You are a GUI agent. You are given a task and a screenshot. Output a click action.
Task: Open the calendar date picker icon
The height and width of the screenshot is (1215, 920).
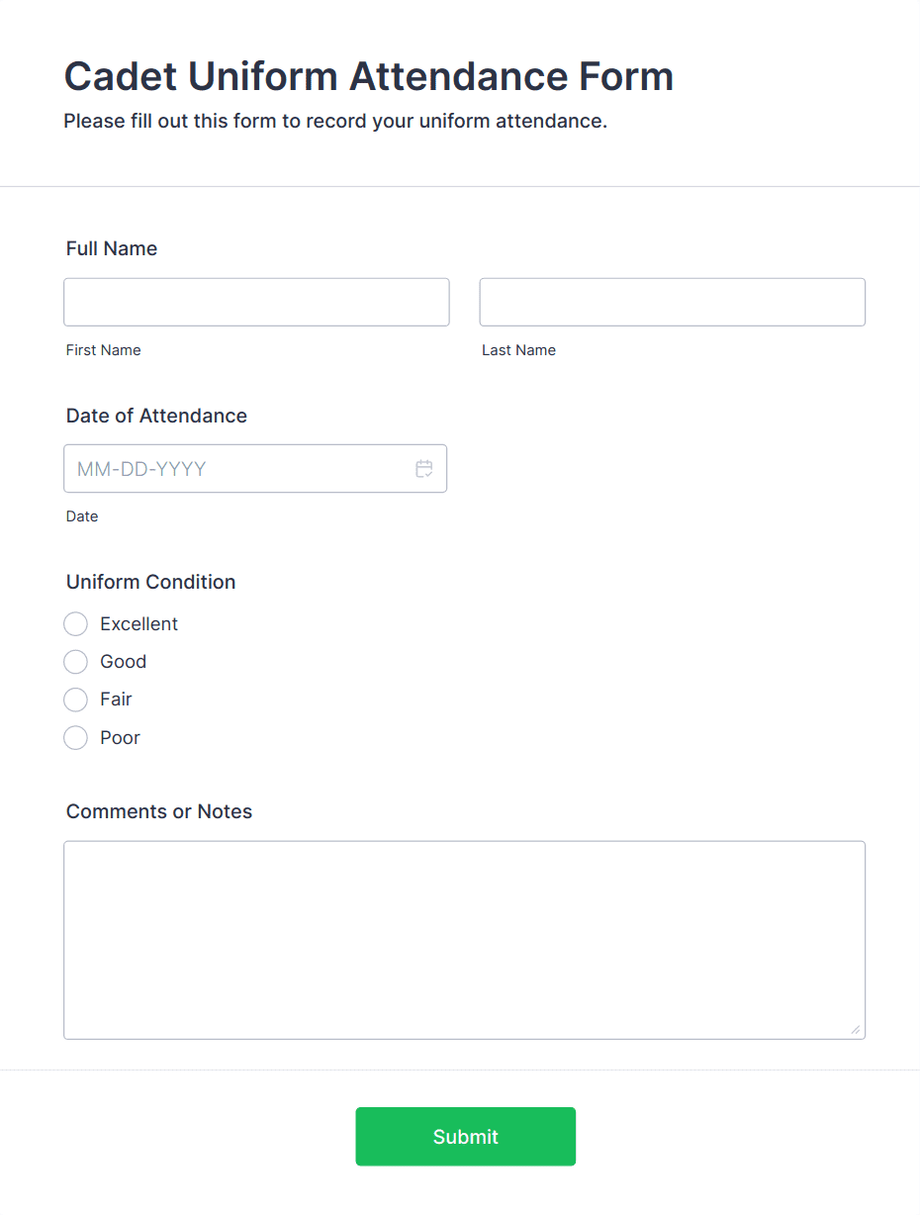pos(424,469)
